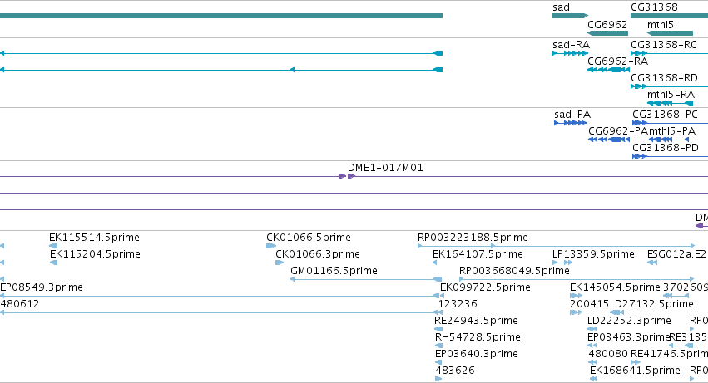
Task: Click the mthl5 gene label
Action: click(660, 24)
